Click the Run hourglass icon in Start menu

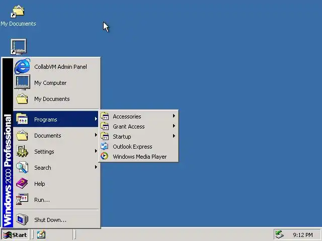(x=22, y=199)
